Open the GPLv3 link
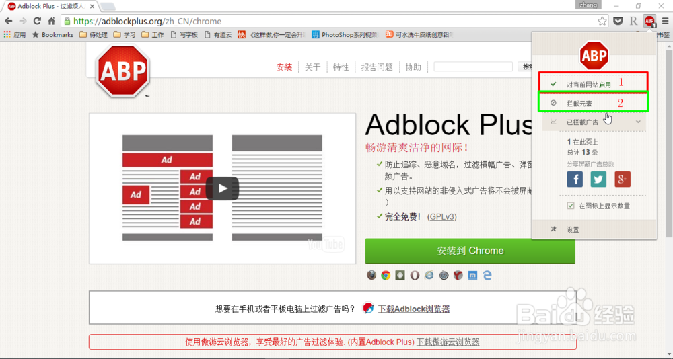Screen dimensions: 673x359 (x=442, y=217)
